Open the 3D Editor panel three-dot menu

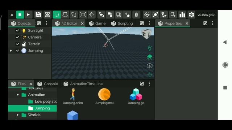coord(149,23)
